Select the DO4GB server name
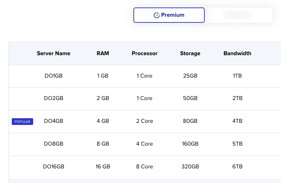Screen dimensions: 281x183 53,121
